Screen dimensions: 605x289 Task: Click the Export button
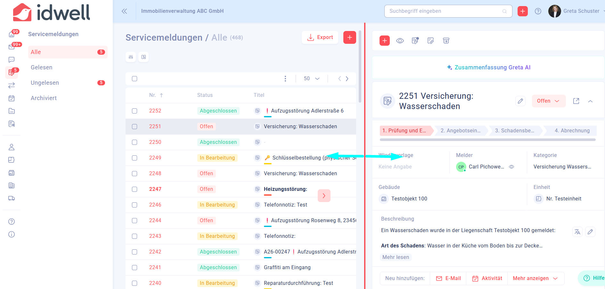pyautogui.click(x=320, y=37)
